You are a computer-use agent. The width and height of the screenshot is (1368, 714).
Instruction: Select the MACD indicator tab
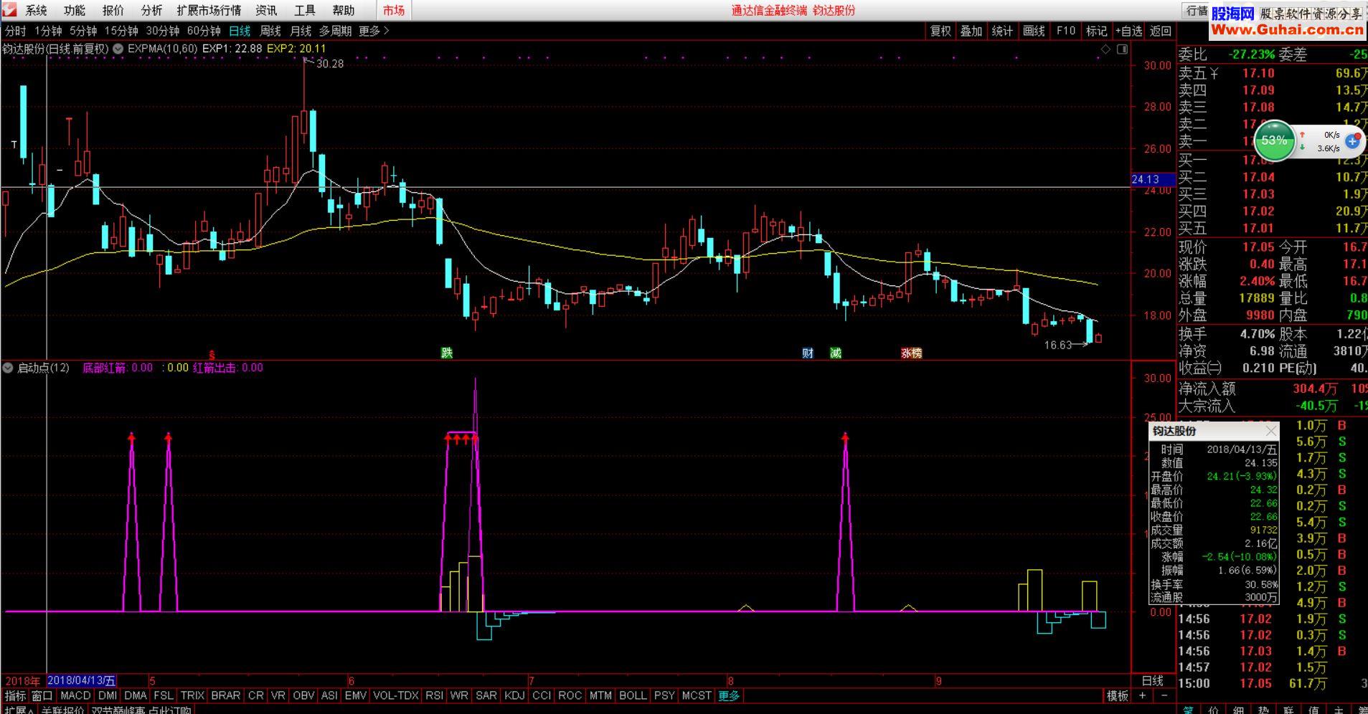click(75, 695)
